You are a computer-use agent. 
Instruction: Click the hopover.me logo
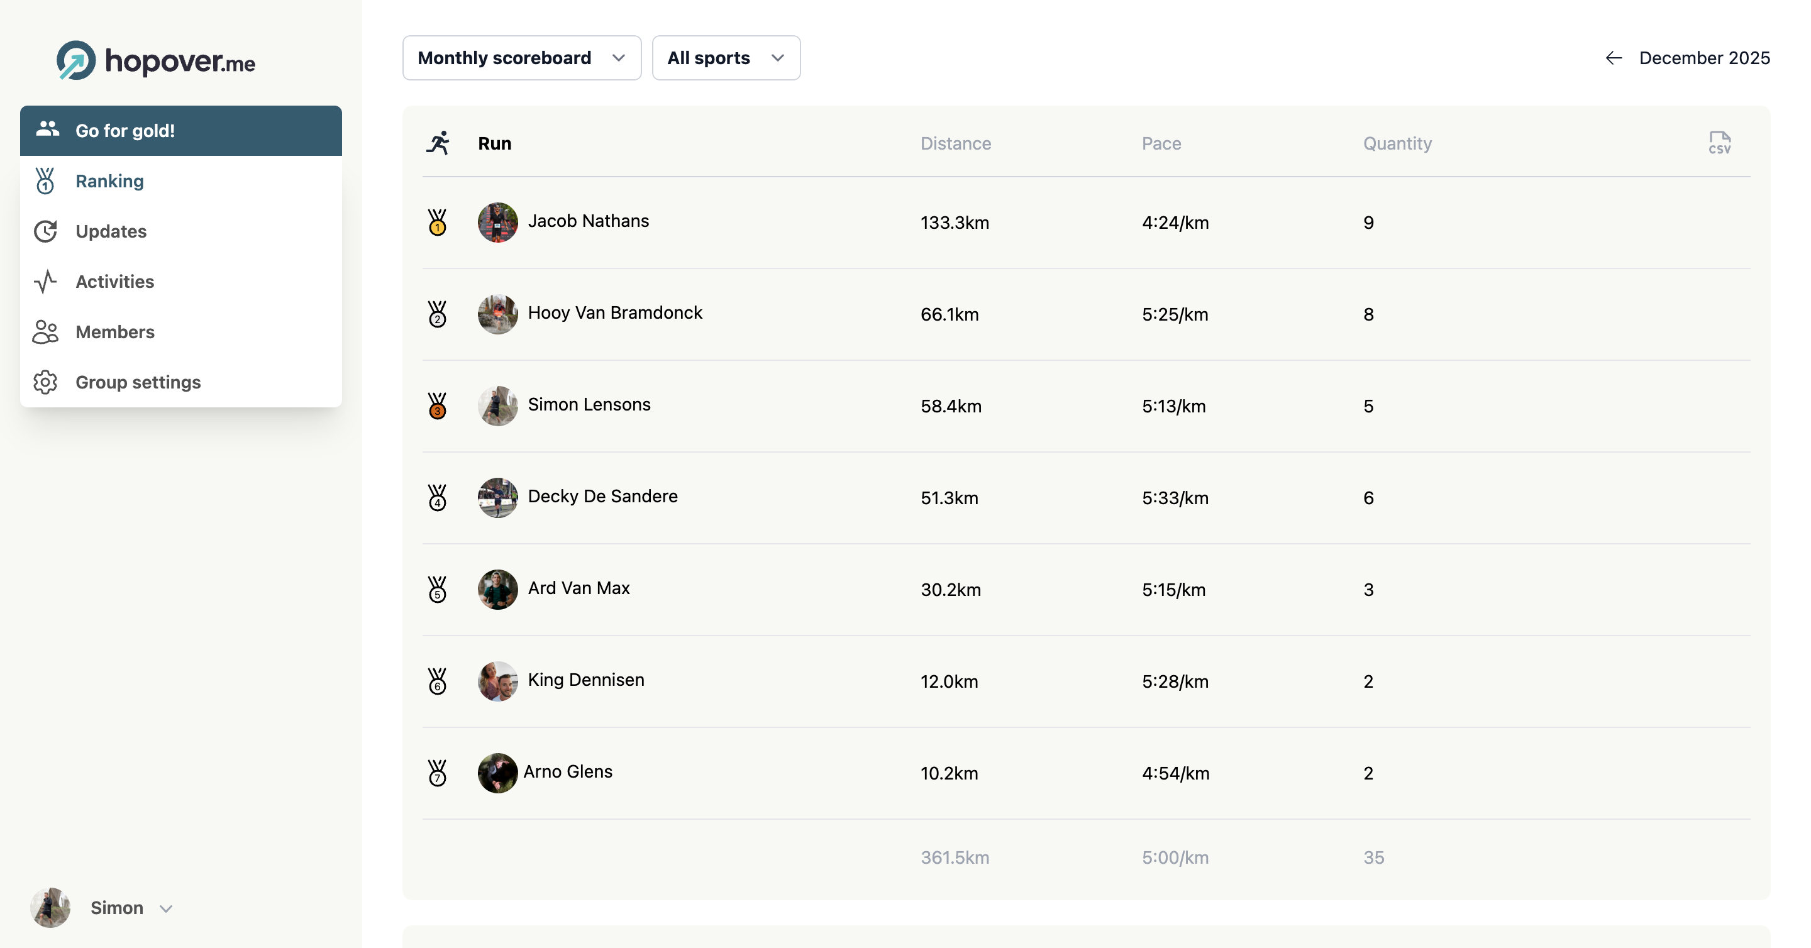pyautogui.click(x=155, y=60)
